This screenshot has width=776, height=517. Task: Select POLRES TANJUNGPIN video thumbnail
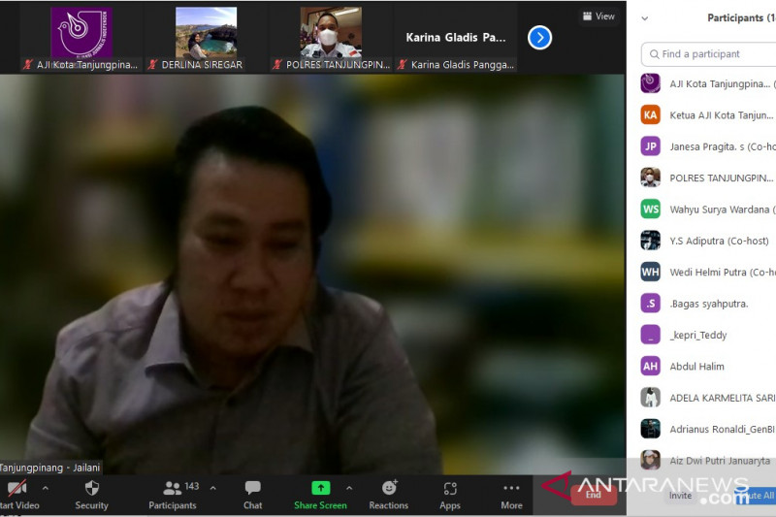click(331, 38)
